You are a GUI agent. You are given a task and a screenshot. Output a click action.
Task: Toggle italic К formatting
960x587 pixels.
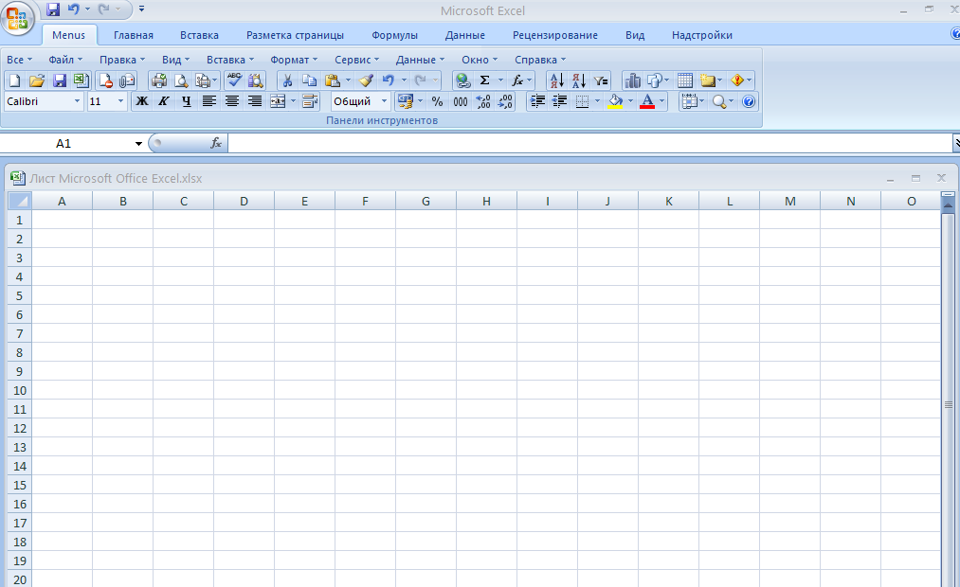click(164, 101)
